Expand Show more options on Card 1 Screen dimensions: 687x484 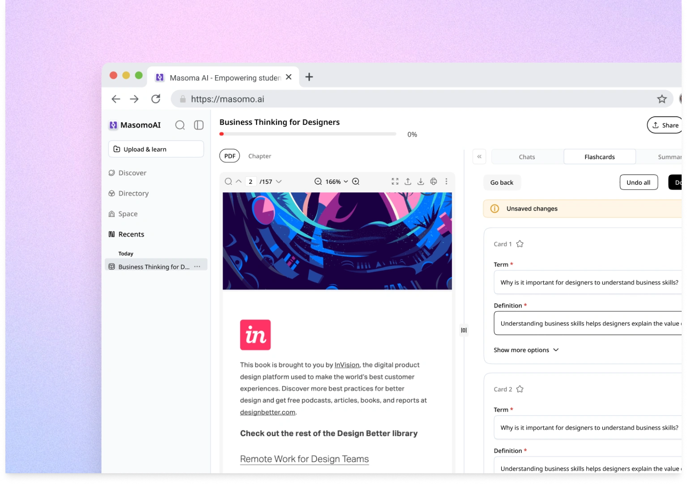526,350
